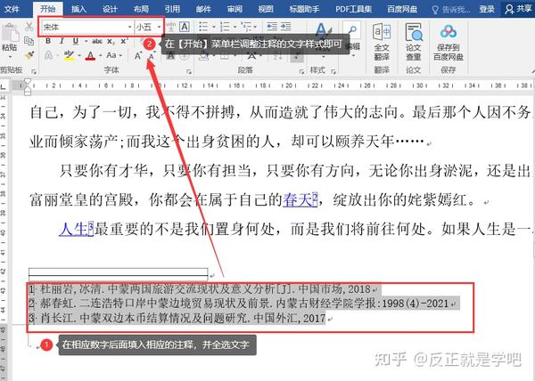Viewport: 535px width, 381px height.
Task: Click the hyperlinked word 春天
Action: 298,199
